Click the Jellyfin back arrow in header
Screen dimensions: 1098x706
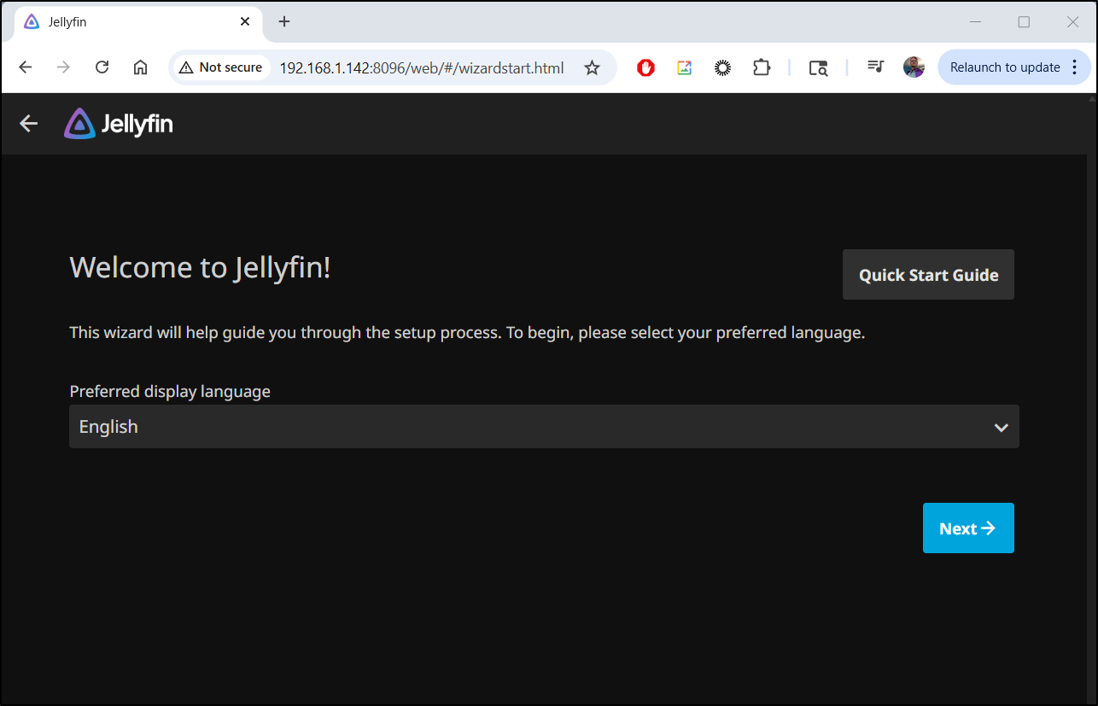(29, 124)
